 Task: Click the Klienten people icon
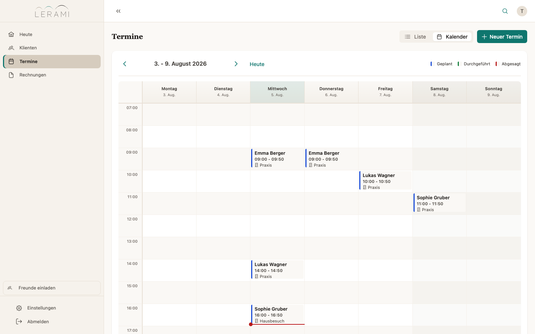tap(11, 48)
